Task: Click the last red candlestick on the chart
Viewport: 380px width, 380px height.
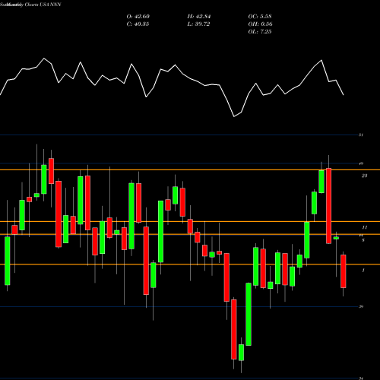Action: click(x=344, y=271)
